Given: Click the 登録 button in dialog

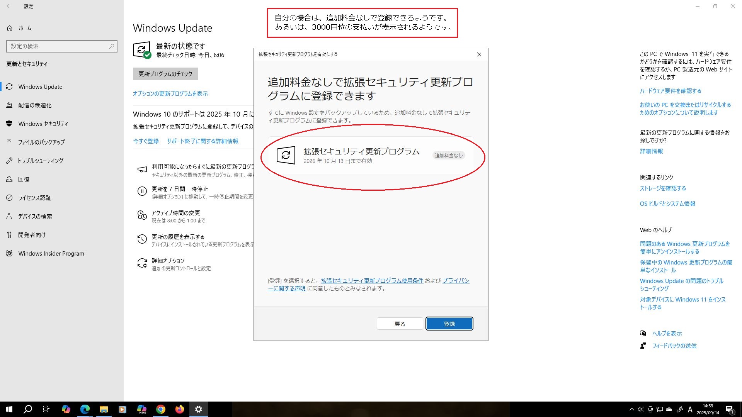Looking at the screenshot, I should tap(449, 324).
